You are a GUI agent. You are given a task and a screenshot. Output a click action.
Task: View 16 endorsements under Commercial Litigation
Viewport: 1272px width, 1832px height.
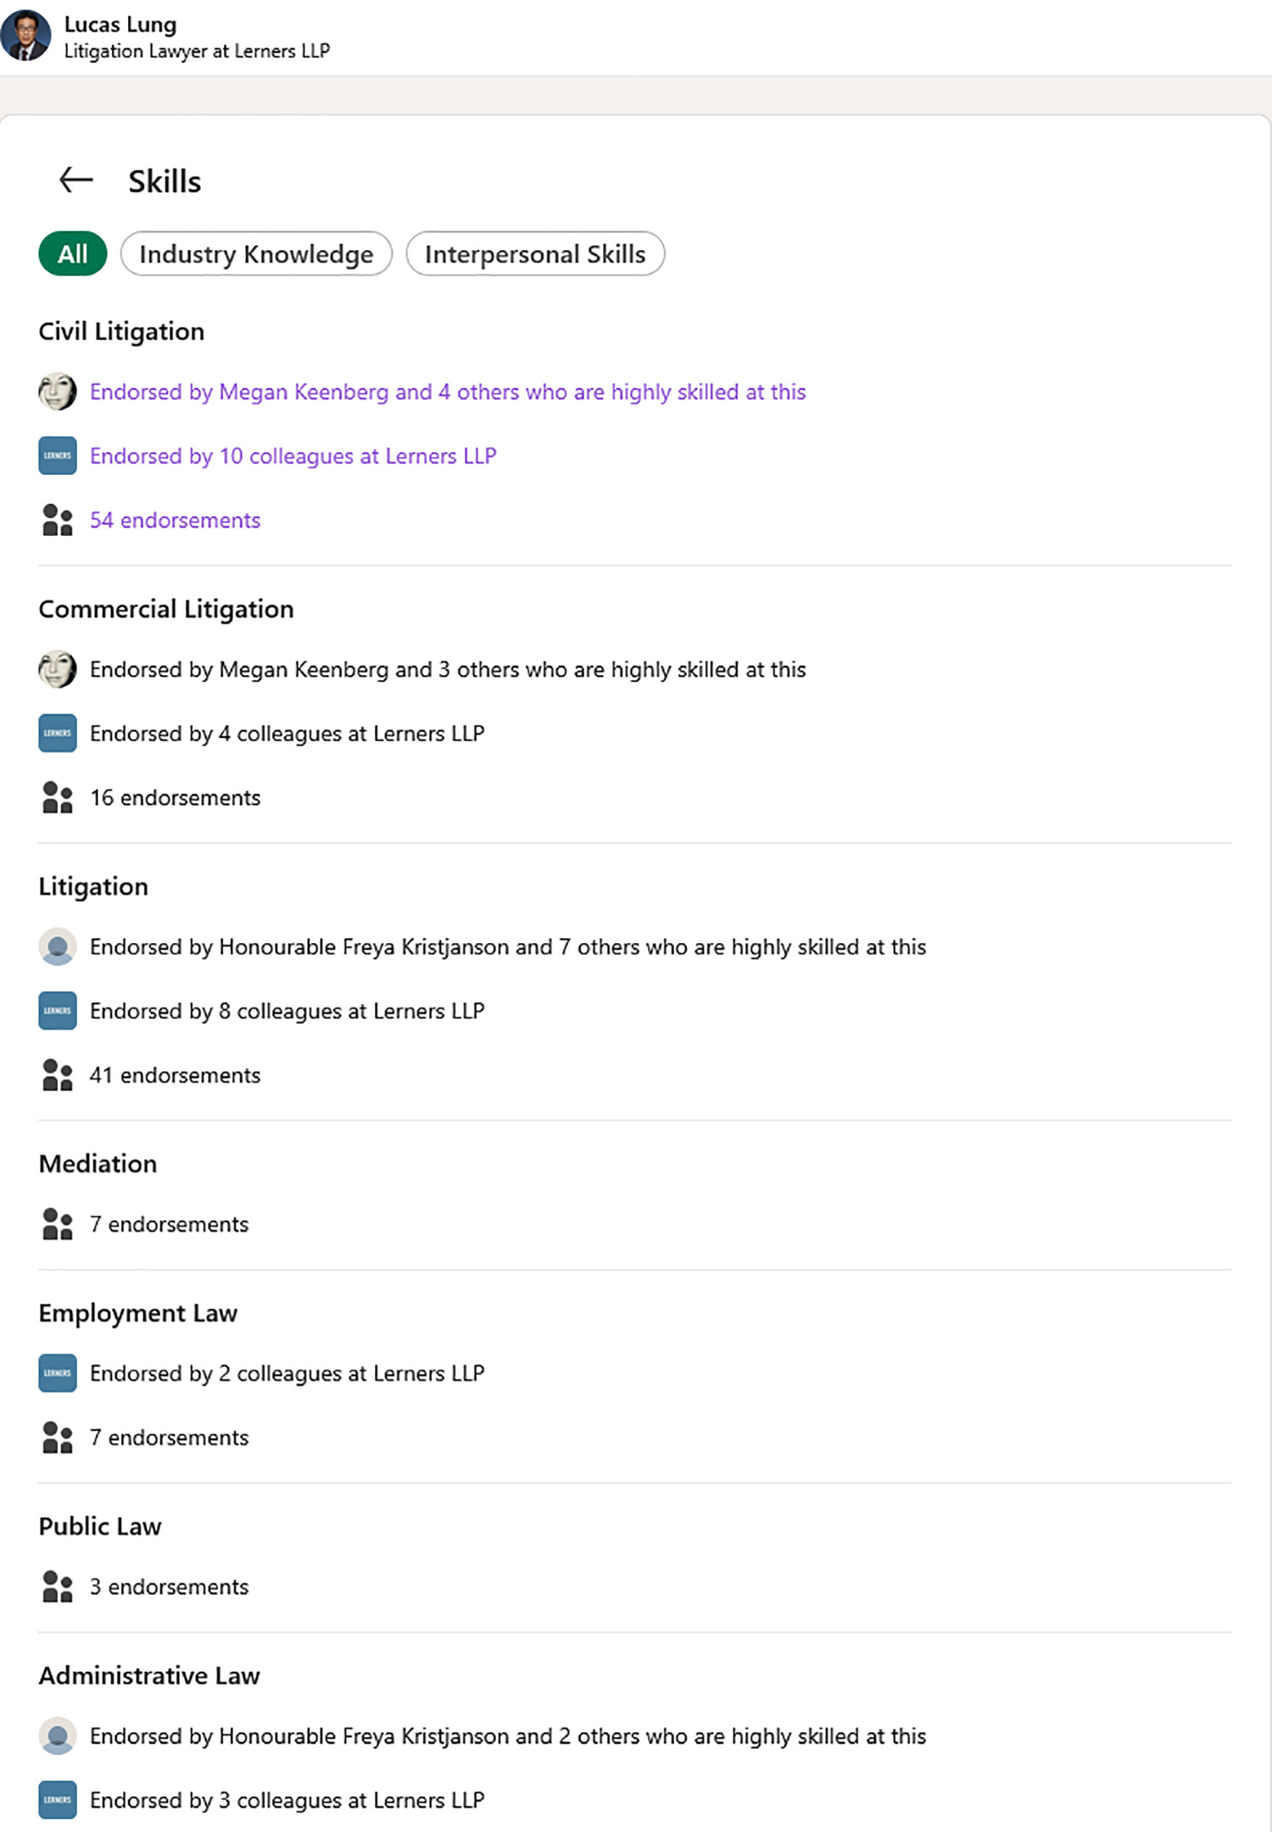174,797
